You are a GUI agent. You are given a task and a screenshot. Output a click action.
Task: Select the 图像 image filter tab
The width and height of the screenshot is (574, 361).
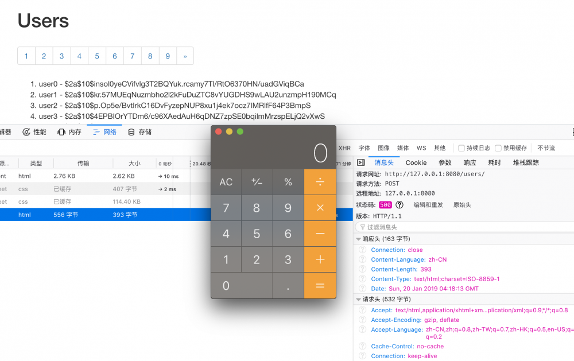tap(383, 147)
